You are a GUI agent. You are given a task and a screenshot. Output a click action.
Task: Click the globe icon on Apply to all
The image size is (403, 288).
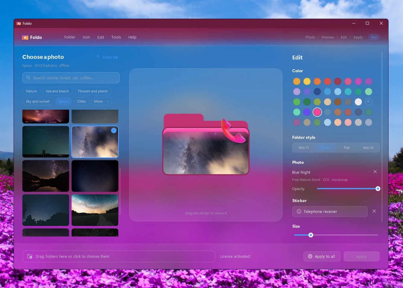click(x=310, y=256)
